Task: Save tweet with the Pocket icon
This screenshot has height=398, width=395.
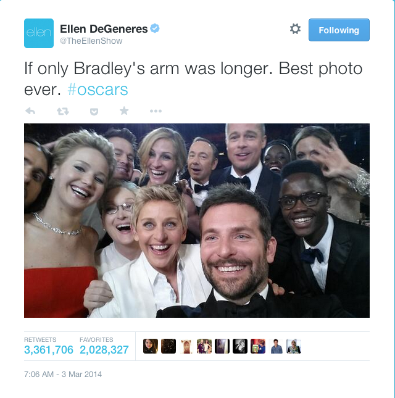Action: coord(94,112)
